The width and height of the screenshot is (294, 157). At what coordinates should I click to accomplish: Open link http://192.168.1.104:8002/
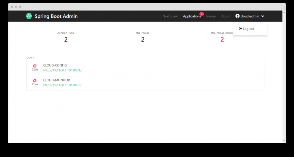pyautogui.click(x=62, y=85)
